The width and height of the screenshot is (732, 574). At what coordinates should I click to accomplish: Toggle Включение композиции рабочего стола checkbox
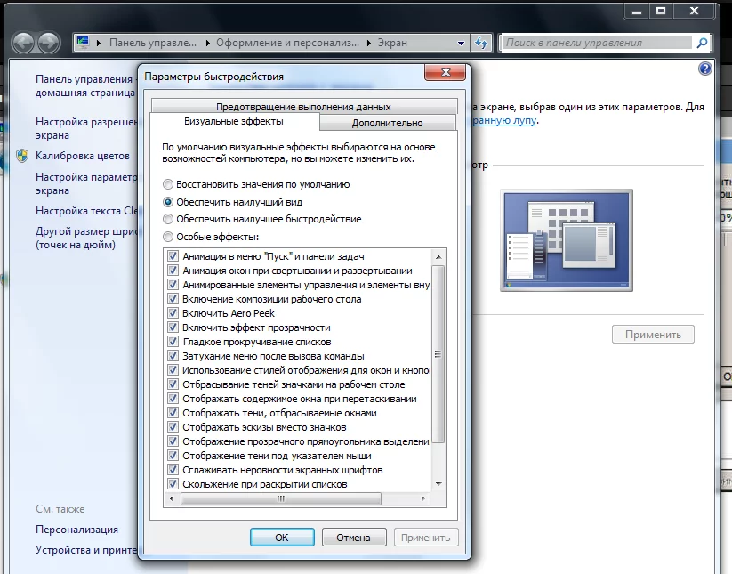[173, 299]
